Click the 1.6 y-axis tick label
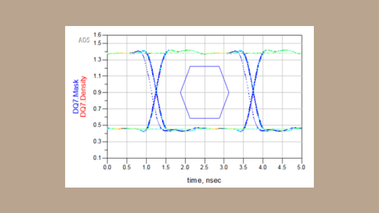The height and width of the screenshot is (213, 379). 97,35
